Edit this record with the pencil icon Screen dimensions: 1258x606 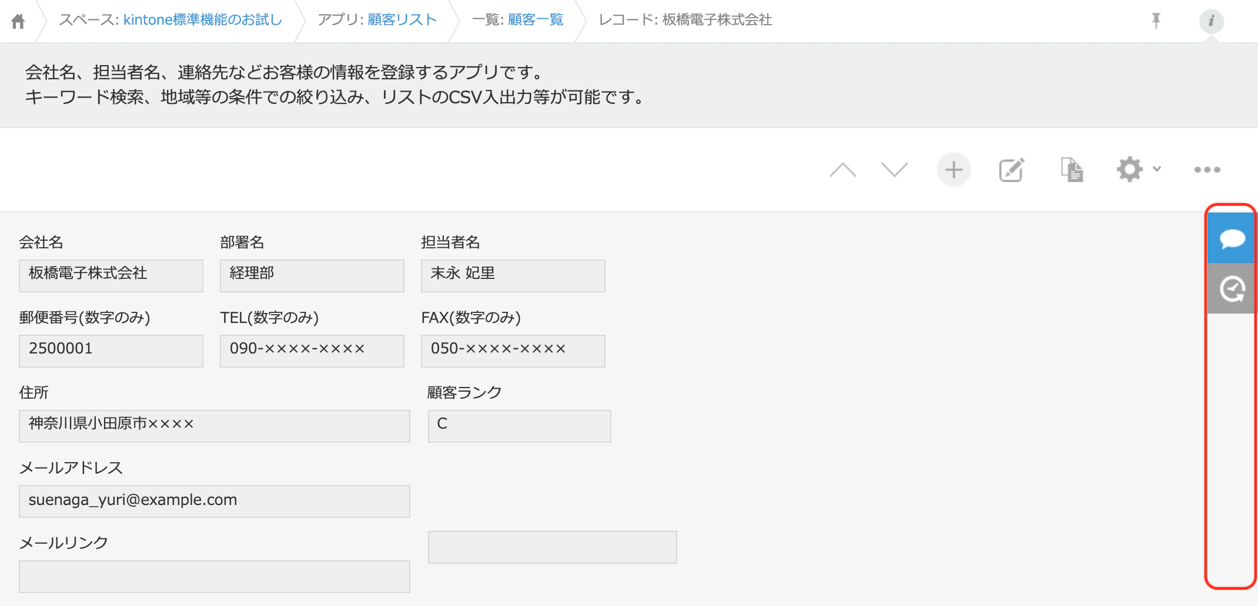pos(1012,170)
